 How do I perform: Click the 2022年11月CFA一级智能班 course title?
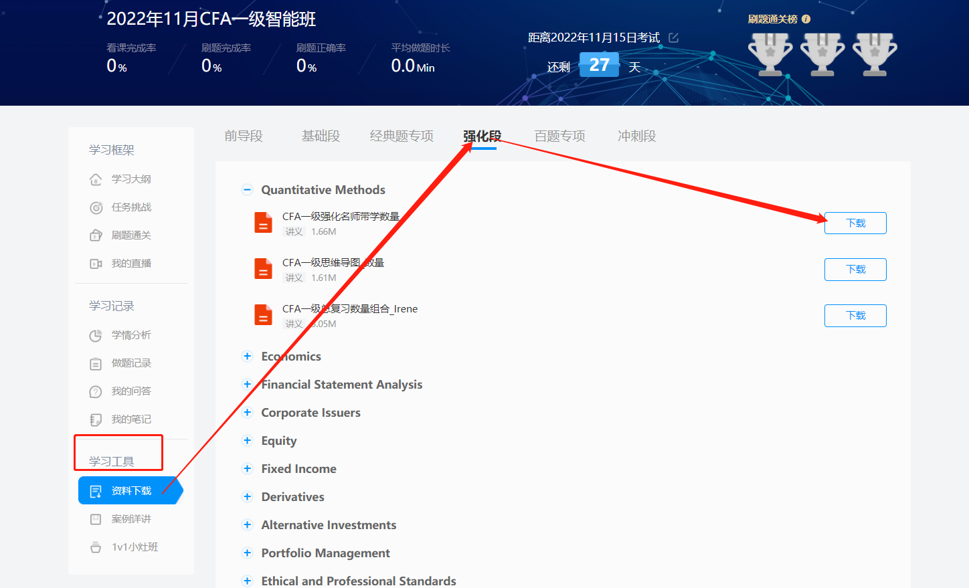[x=211, y=19]
